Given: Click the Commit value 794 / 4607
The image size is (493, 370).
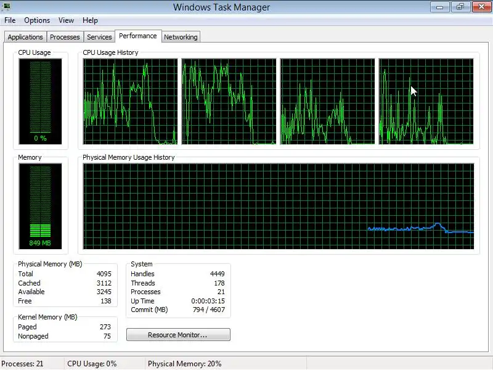Looking at the screenshot, I should point(209,310).
